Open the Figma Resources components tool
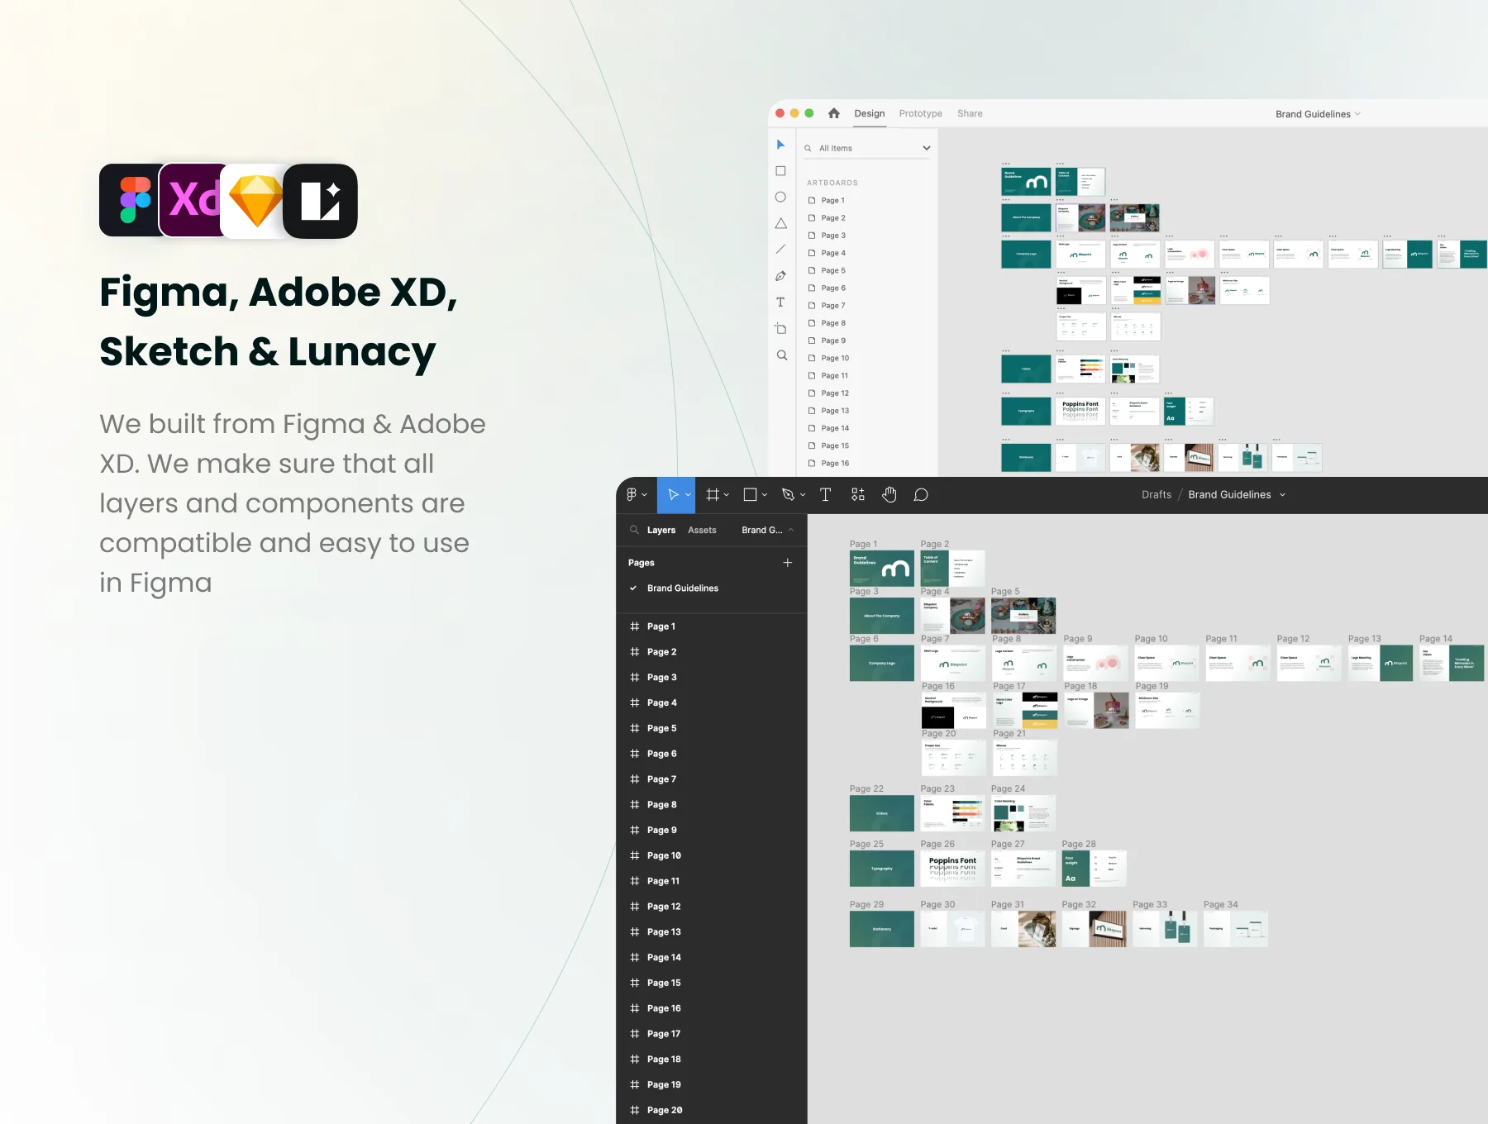 click(858, 495)
